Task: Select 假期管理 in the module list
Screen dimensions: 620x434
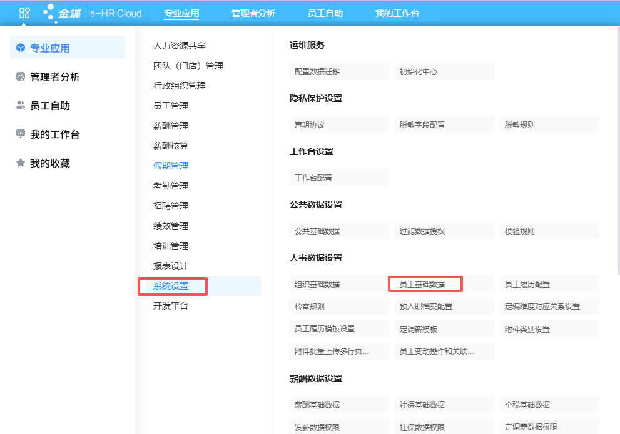Action: pyautogui.click(x=171, y=166)
